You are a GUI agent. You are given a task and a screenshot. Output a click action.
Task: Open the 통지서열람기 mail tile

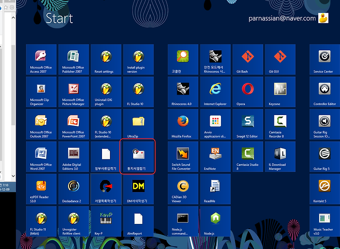pyautogui.click(x=138, y=156)
